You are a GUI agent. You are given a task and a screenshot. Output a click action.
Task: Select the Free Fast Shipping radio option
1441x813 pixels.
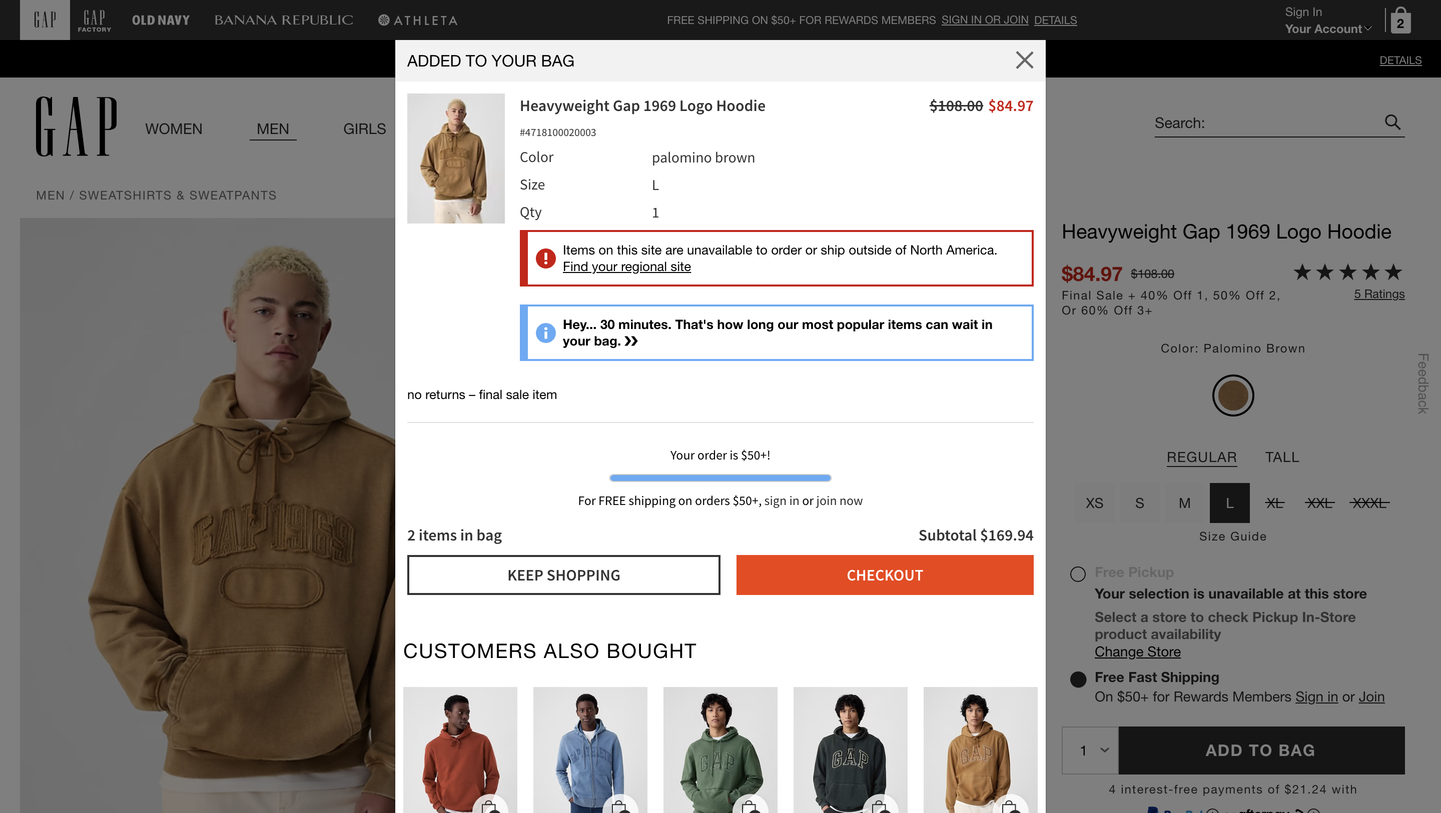(x=1077, y=679)
